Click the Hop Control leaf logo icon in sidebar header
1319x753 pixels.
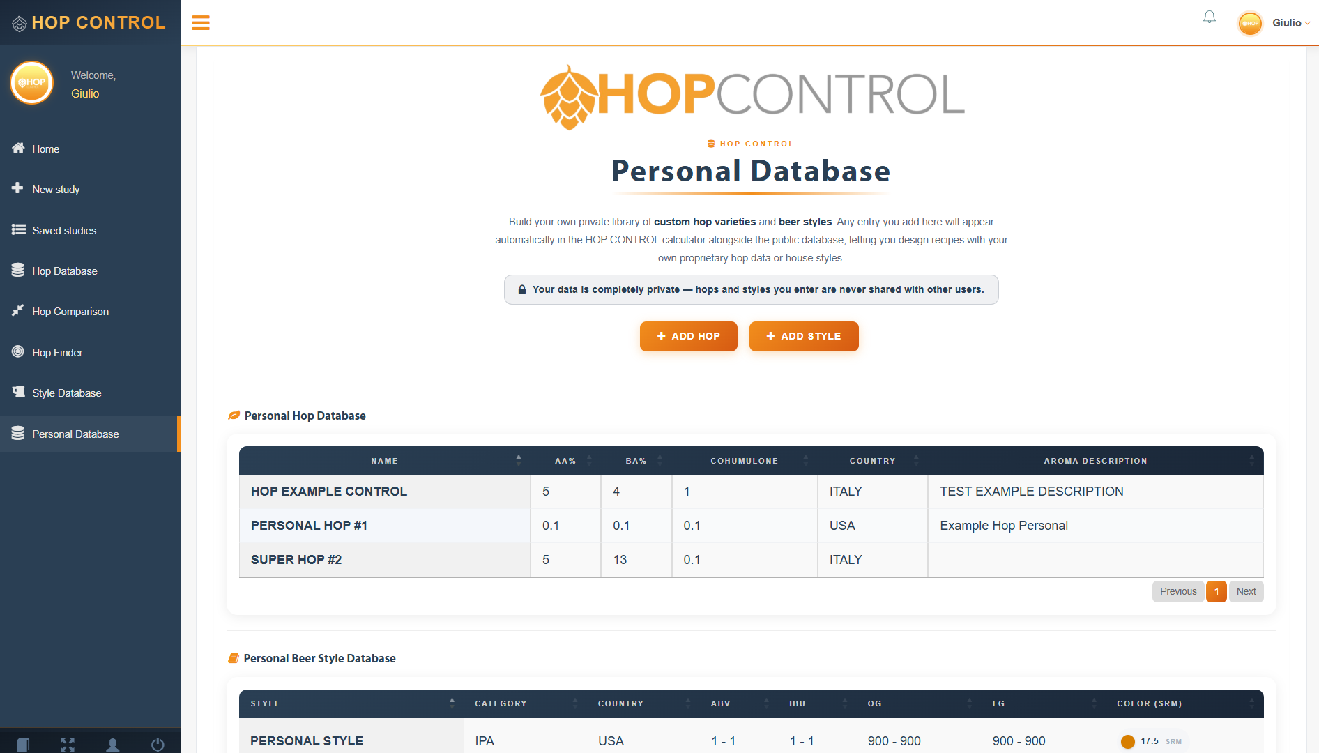point(20,24)
